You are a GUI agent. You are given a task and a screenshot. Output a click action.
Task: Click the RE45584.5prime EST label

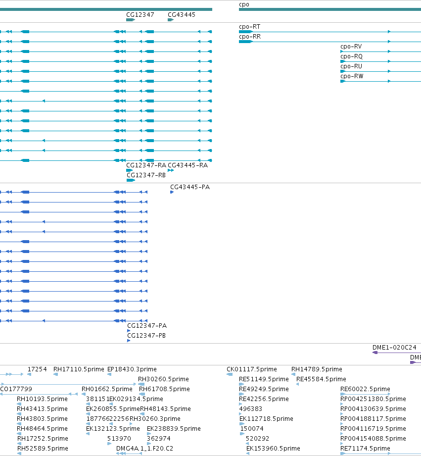click(x=321, y=379)
